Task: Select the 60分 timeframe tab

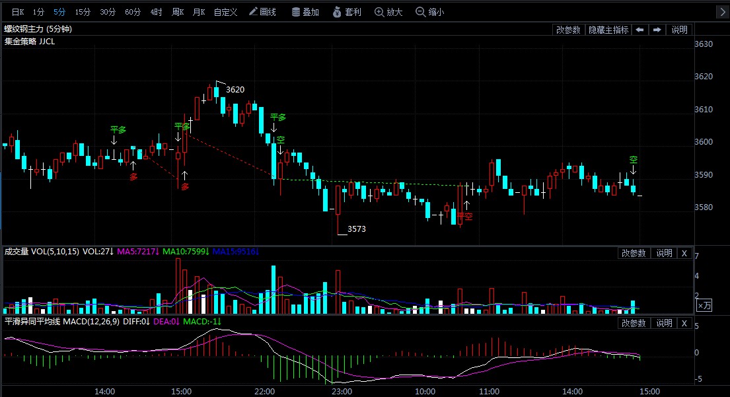Action: (133, 12)
